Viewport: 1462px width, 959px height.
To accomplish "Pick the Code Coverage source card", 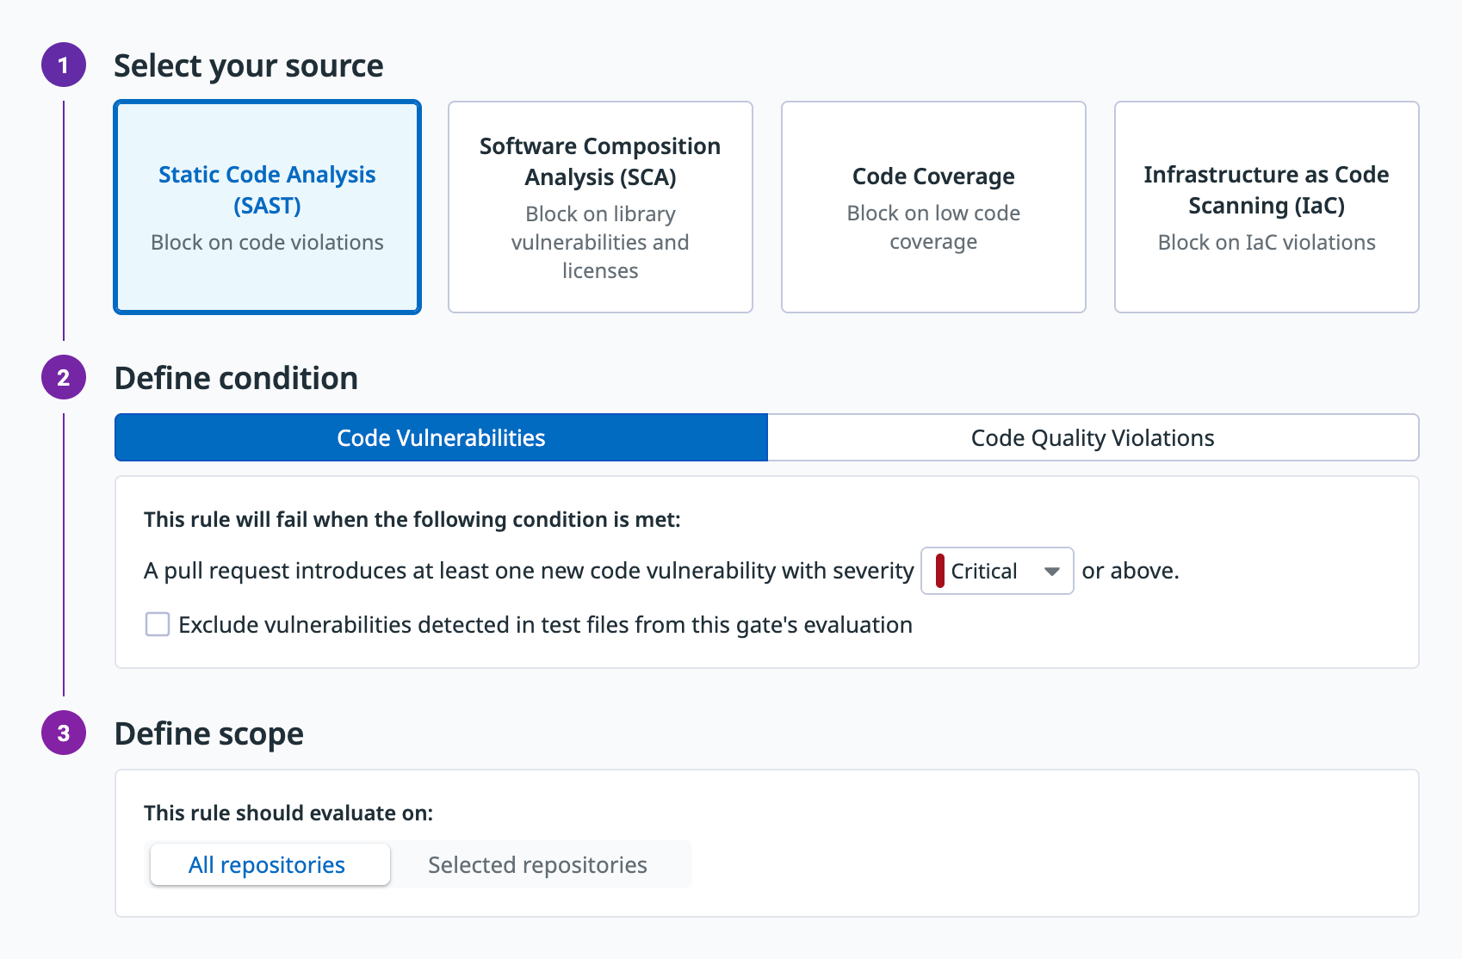I will point(933,207).
